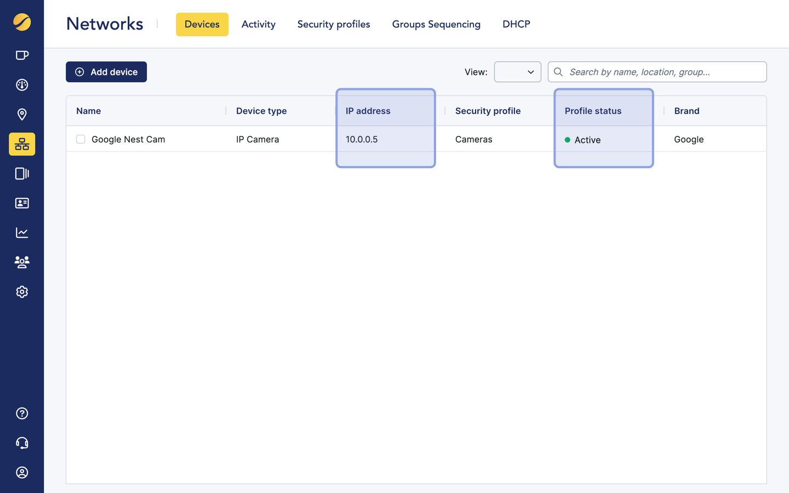Open the user account profile icon
The image size is (789, 493).
click(x=22, y=473)
